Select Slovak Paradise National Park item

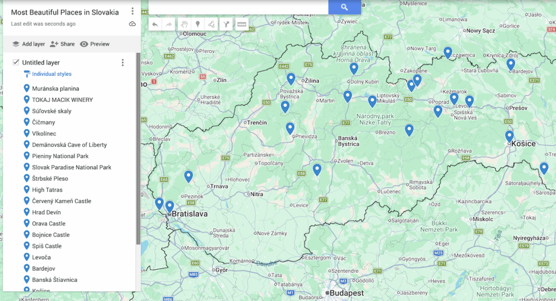pyautogui.click(x=72, y=167)
